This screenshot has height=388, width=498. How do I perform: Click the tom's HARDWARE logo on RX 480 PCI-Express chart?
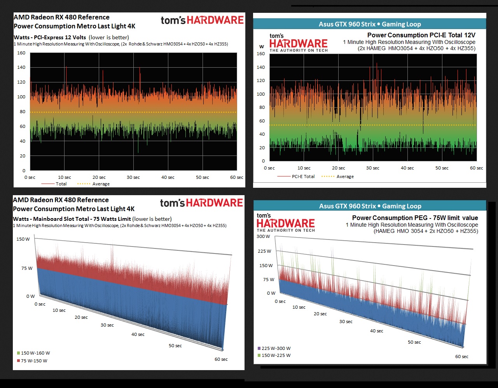click(202, 20)
